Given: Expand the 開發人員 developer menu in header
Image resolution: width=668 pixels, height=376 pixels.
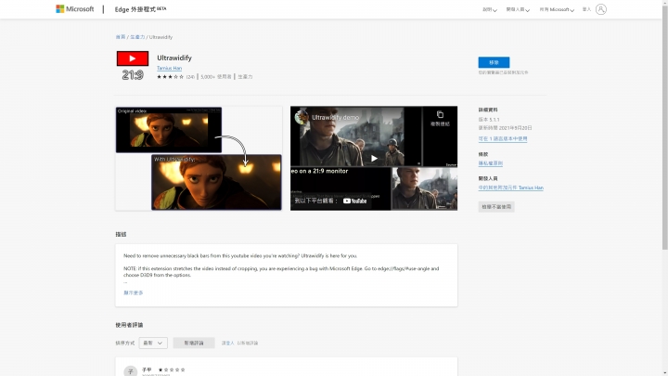Looking at the screenshot, I should tap(518, 9).
